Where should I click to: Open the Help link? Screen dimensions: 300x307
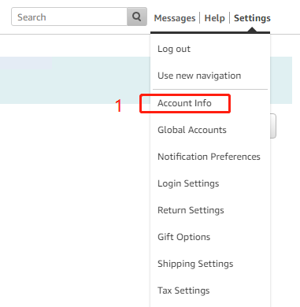click(214, 18)
